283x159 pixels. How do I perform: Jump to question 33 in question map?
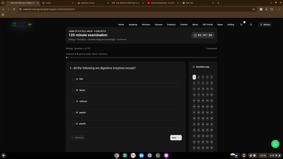coord(203,112)
